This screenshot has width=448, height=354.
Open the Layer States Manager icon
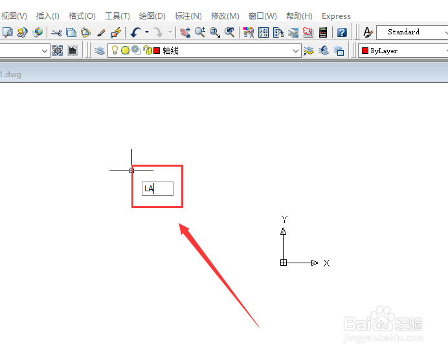pyautogui.click(x=339, y=51)
